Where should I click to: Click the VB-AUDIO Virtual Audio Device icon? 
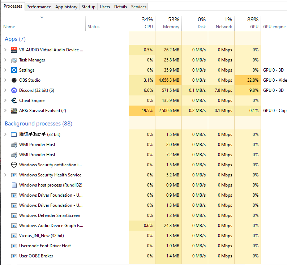(14, 50)
